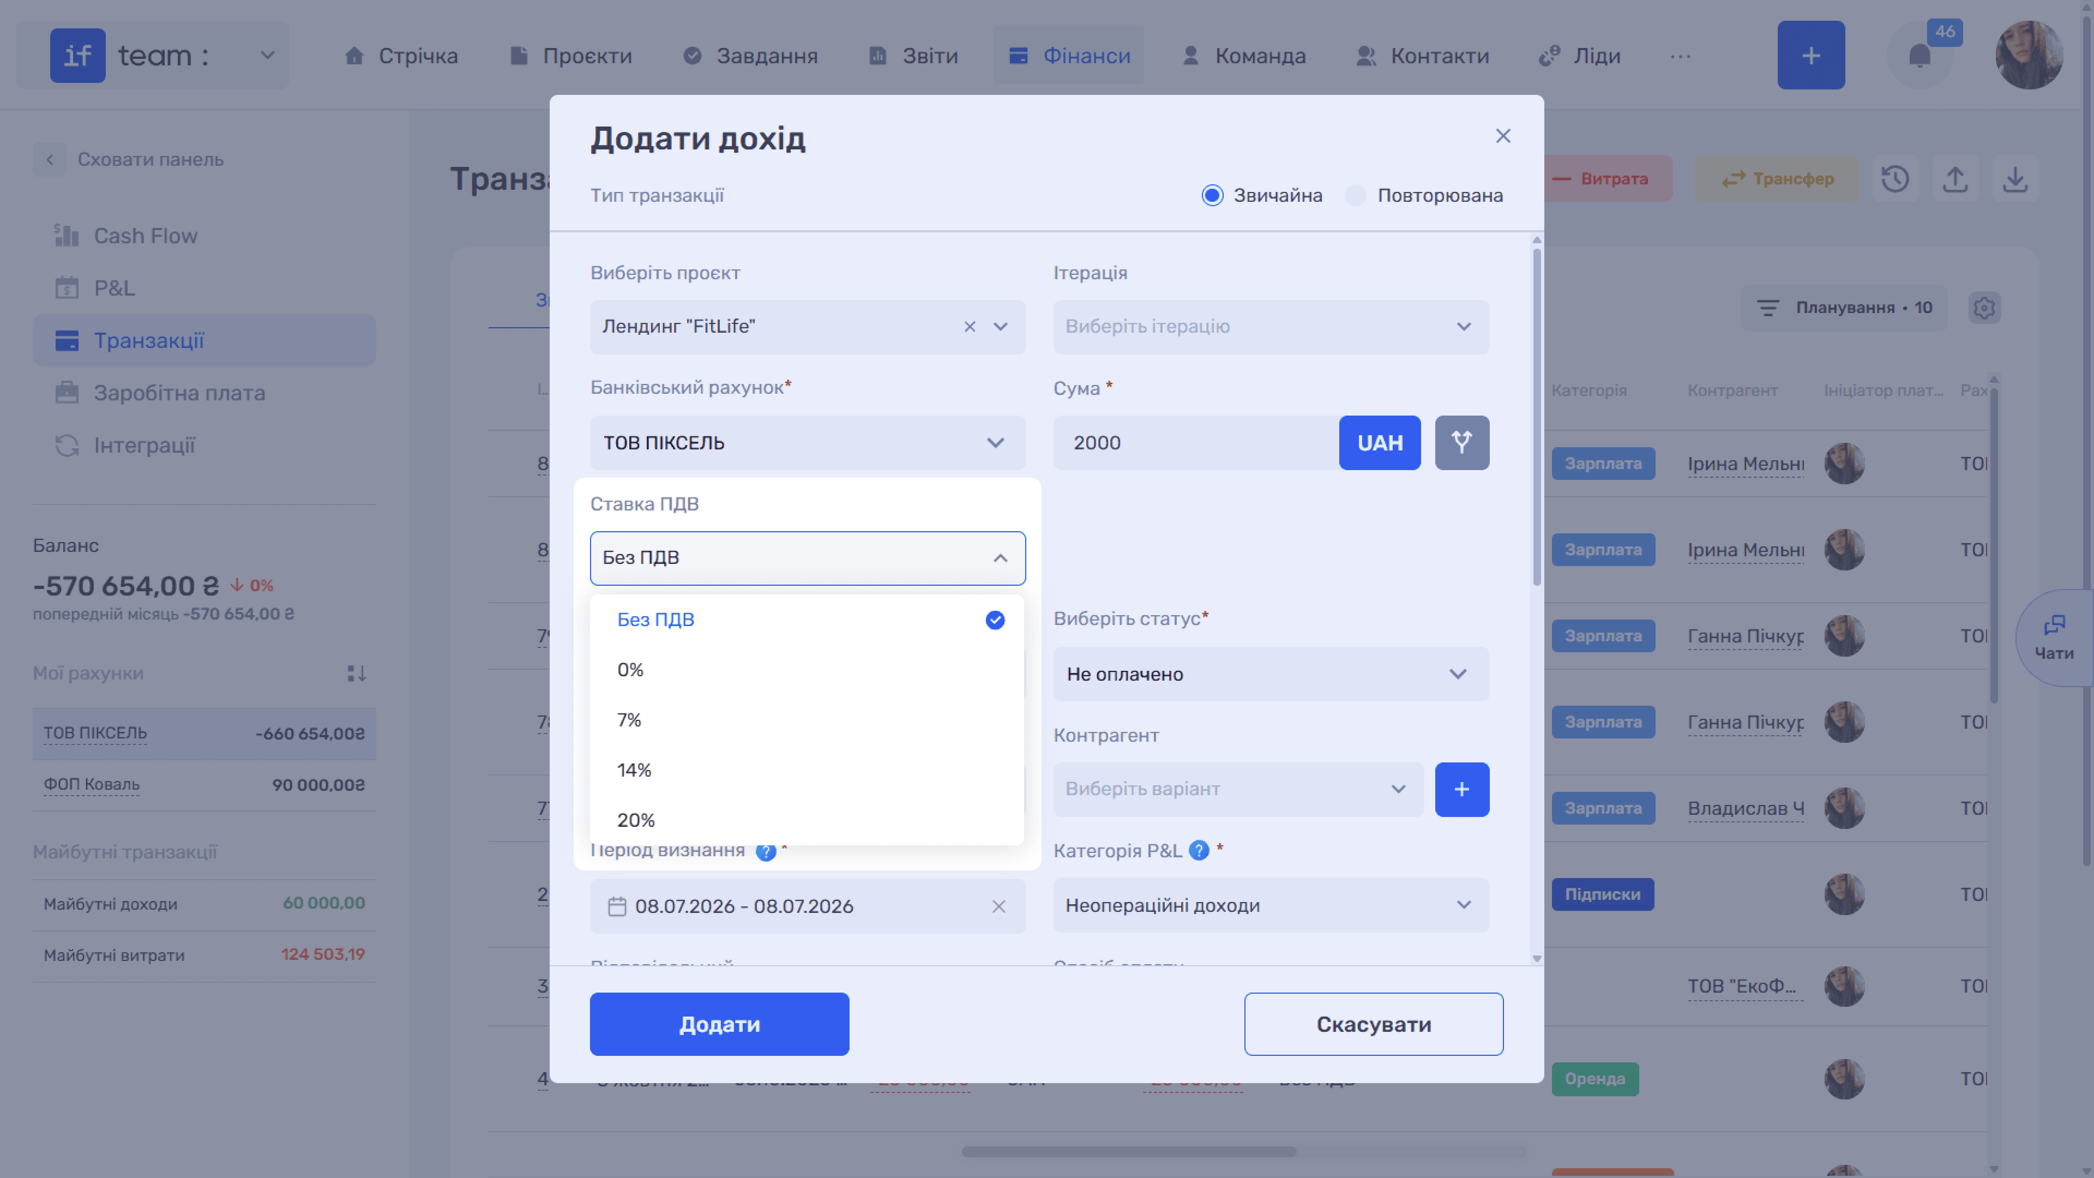
Task: Choose the 14% VAT rate option
Action: 807,770
